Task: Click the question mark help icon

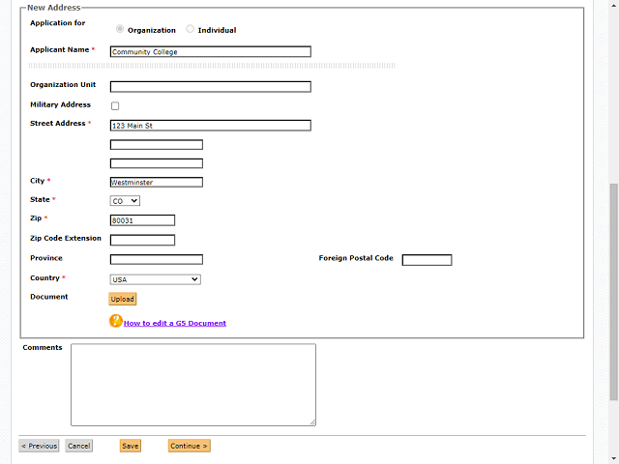Action: pos(116,321)
